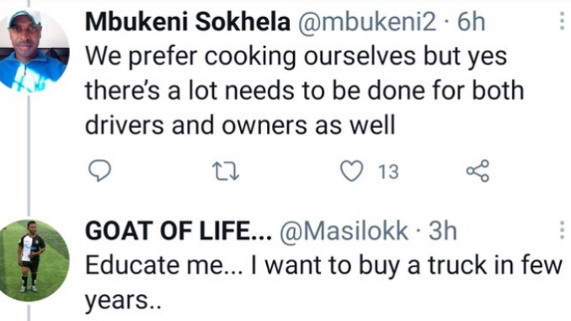Open more options on GOAT OF LIFE tweet

click(562, 230)
